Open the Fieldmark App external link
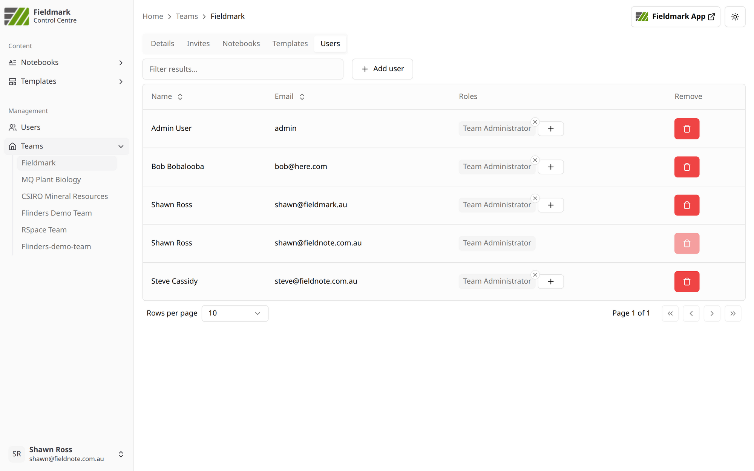 click(x=675, y=17)
